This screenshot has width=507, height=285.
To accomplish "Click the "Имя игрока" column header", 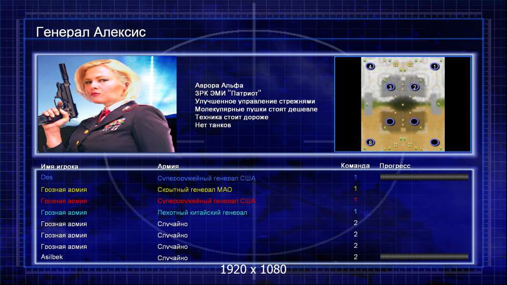I will 59,167.
